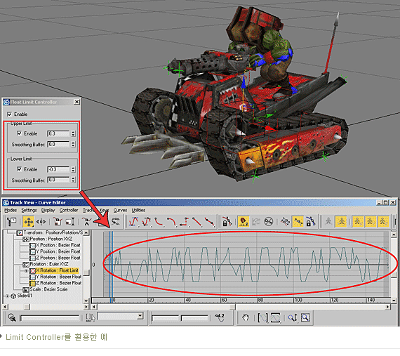Set tangents to Smooth

pyautogui.click(x=209, y=221)
